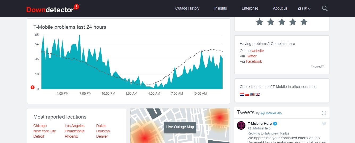Viewport: 355px width, 143px height.
Task: Rate with the first star
Action: tap(260, 22)
